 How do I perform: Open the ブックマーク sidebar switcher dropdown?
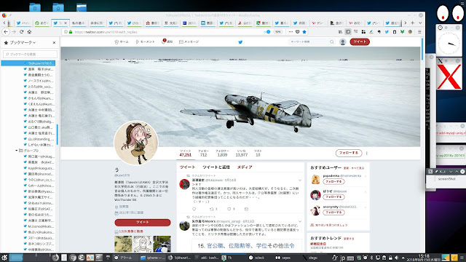[23, 43]
